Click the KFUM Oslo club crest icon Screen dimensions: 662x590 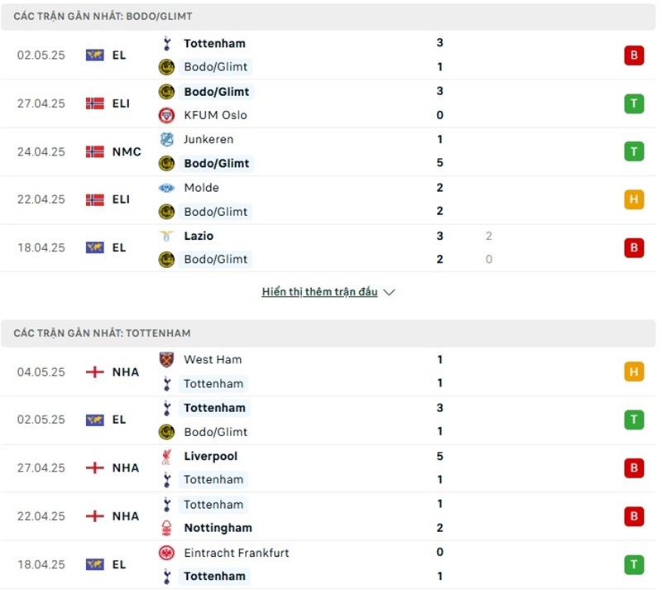point(166,115)
